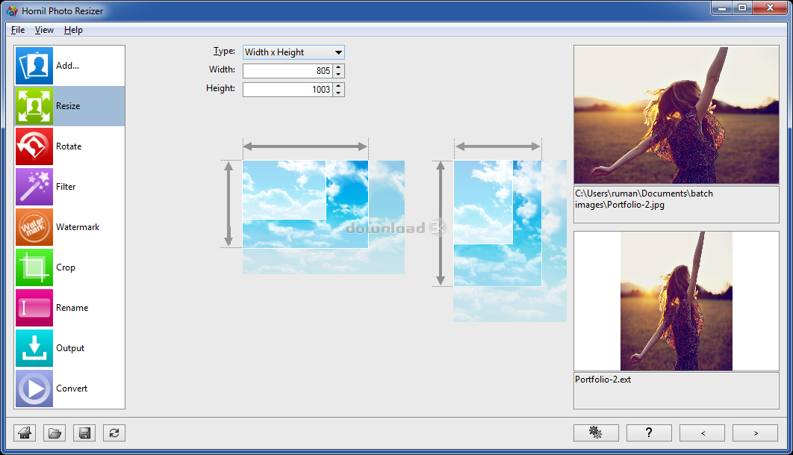
Task: Click the resized output preview thumbnail
Action: [677, 301]
